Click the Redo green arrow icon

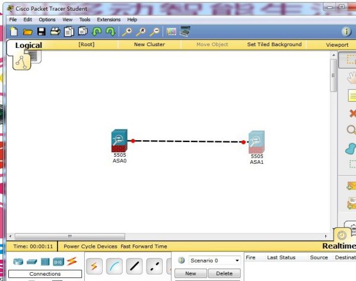tap(110, 31)
